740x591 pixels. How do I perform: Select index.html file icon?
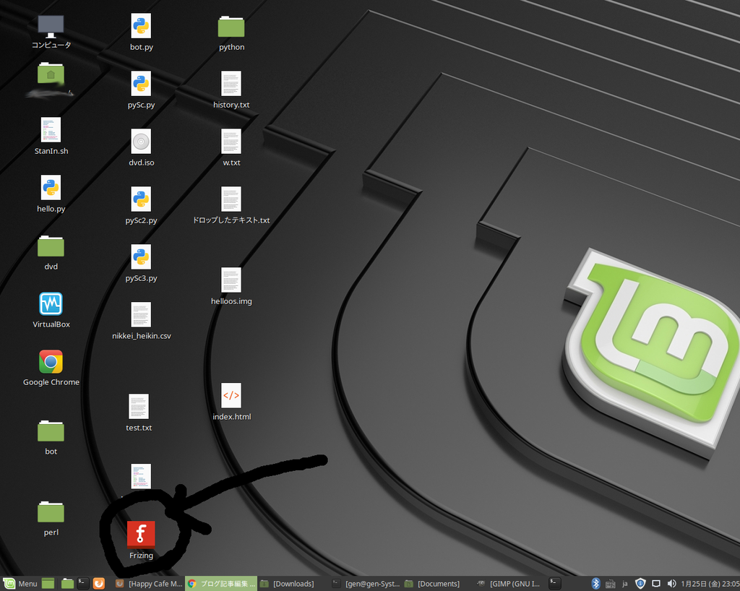pyautogui.click(x=231, y=395)
